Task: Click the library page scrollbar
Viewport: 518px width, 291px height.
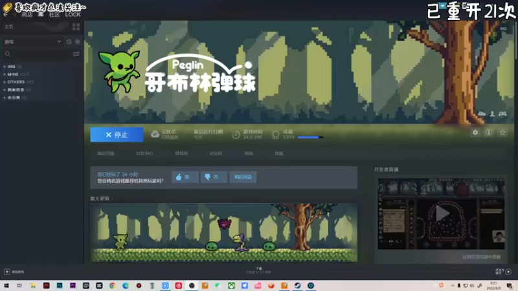Action: point(516,39)
